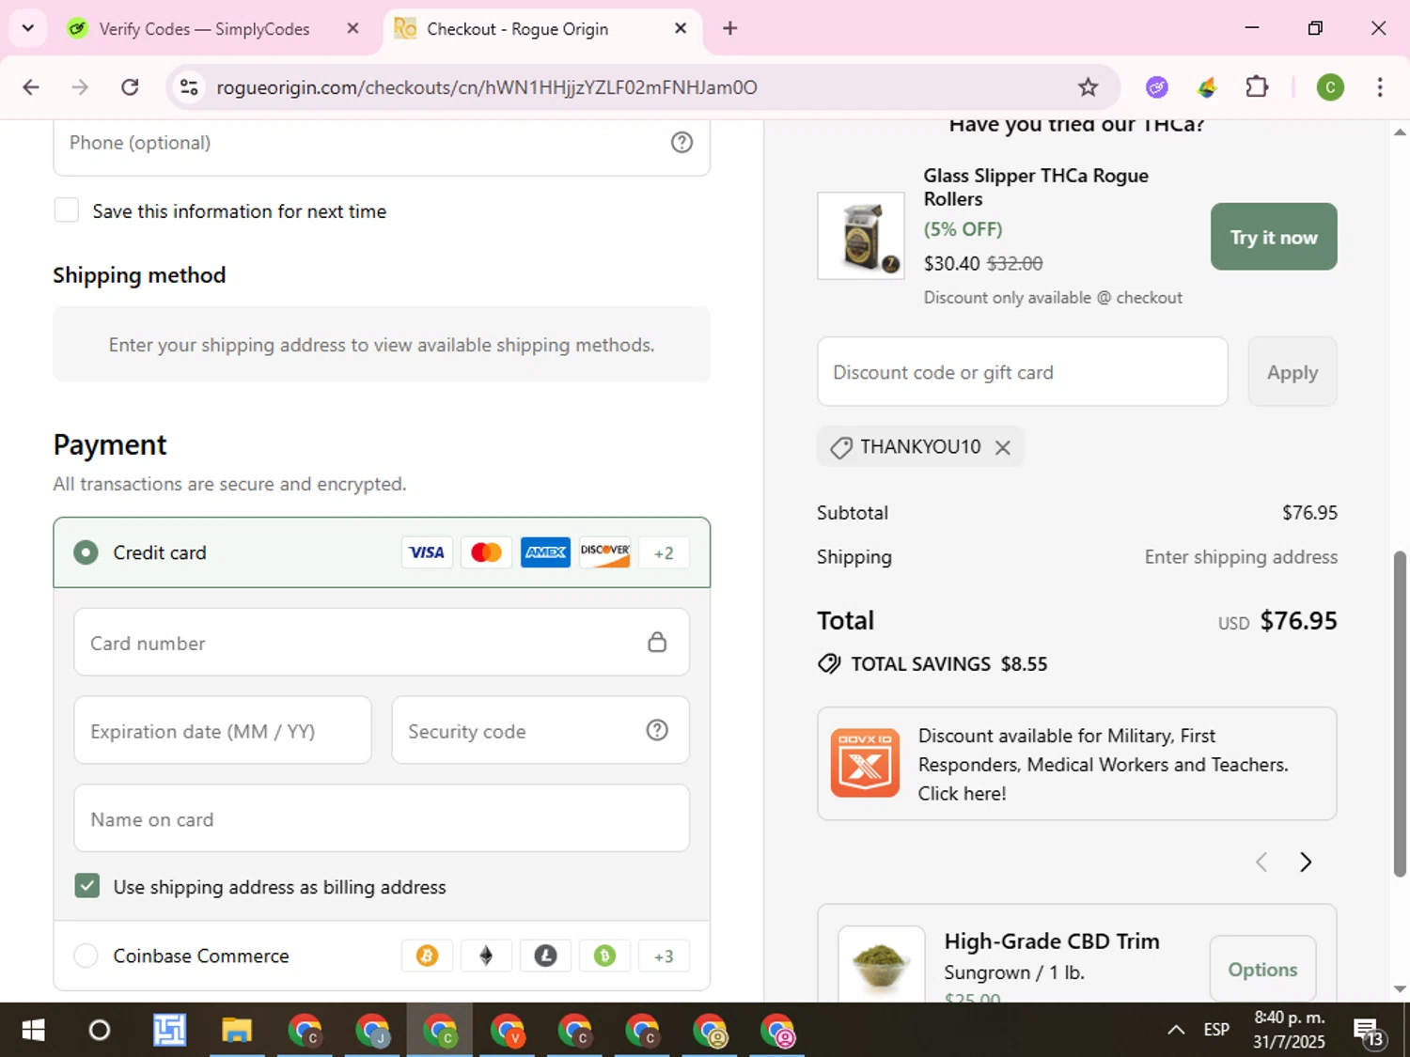Click the Name on card field
Image resolution: width=1410 pixels, height=1057 pixels.
point(382,818)
